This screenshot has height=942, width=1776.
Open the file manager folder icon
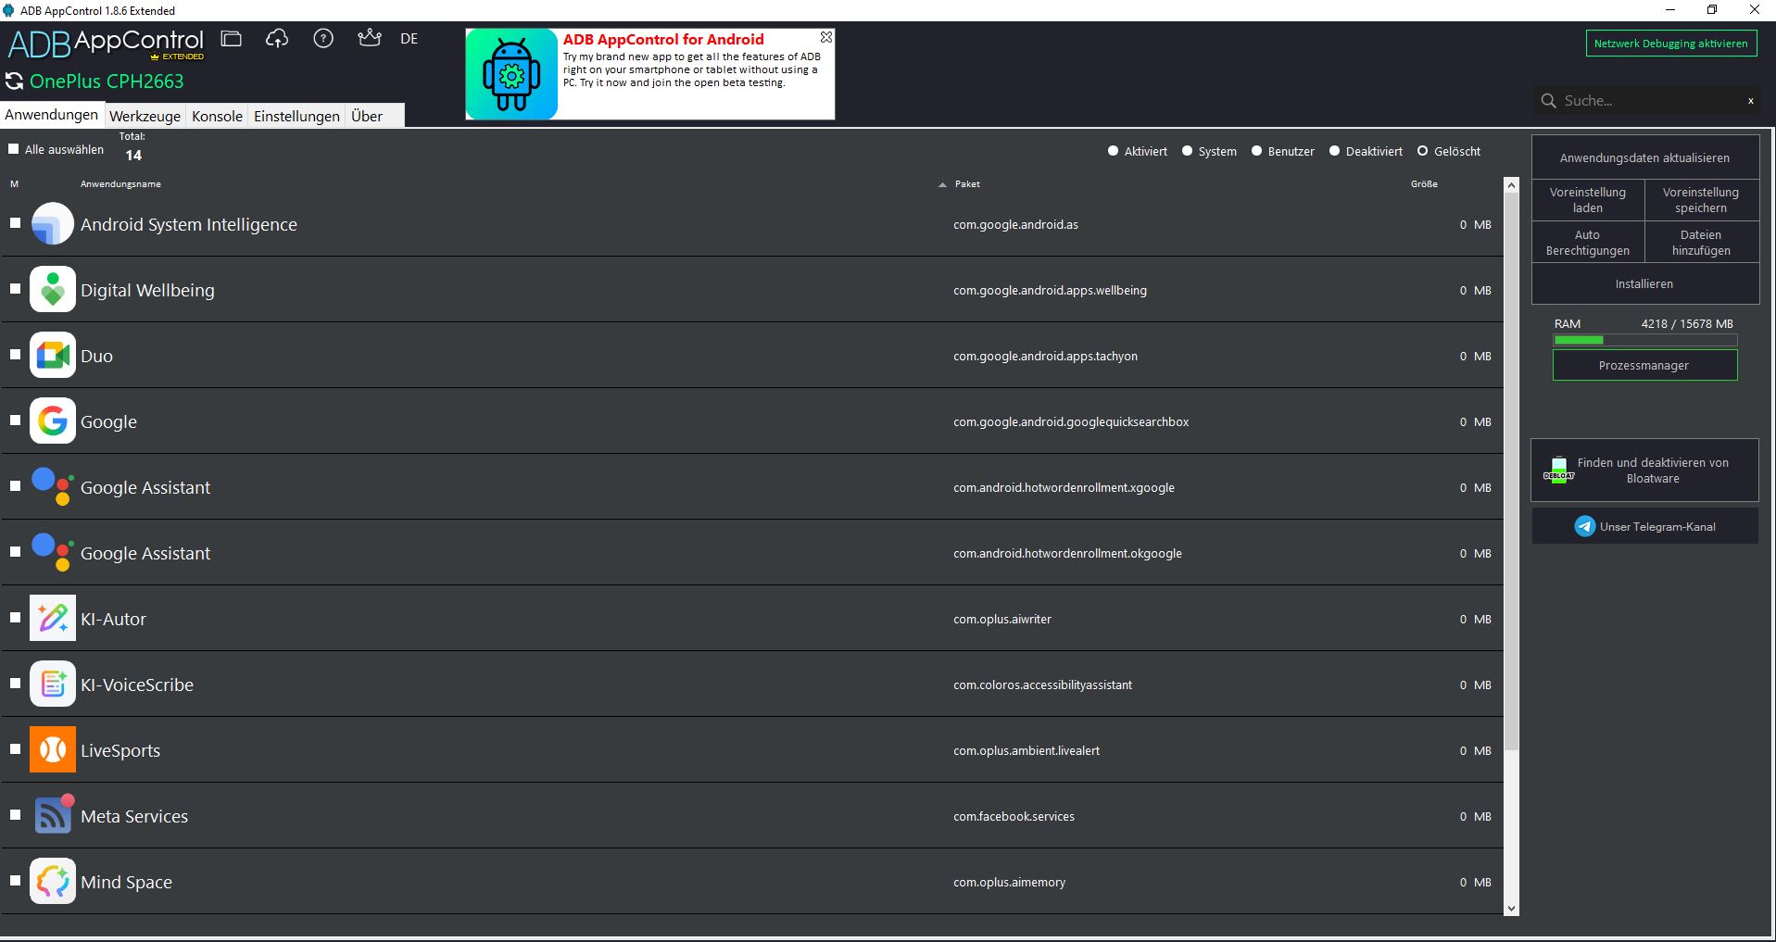pyautogui.click(x=232, y=39)
